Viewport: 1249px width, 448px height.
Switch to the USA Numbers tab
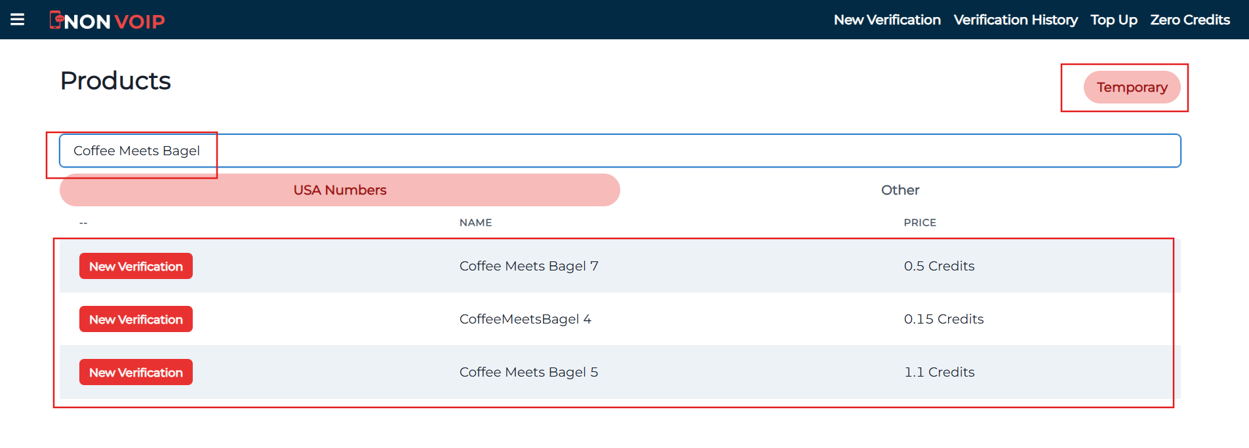coord(340,190)
